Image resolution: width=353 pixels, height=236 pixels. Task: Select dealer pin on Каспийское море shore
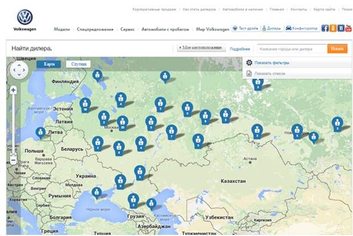(151, 204)
